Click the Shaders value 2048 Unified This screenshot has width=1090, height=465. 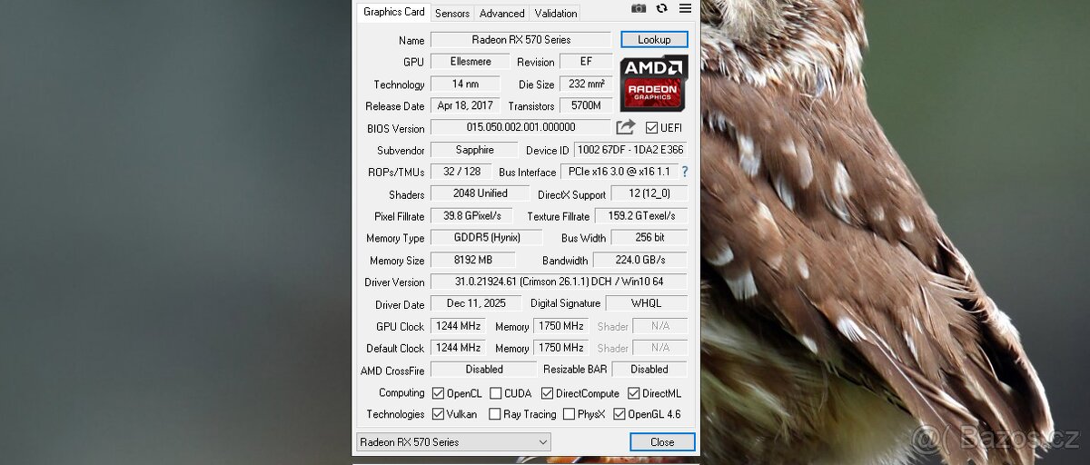tap(480, 193)
